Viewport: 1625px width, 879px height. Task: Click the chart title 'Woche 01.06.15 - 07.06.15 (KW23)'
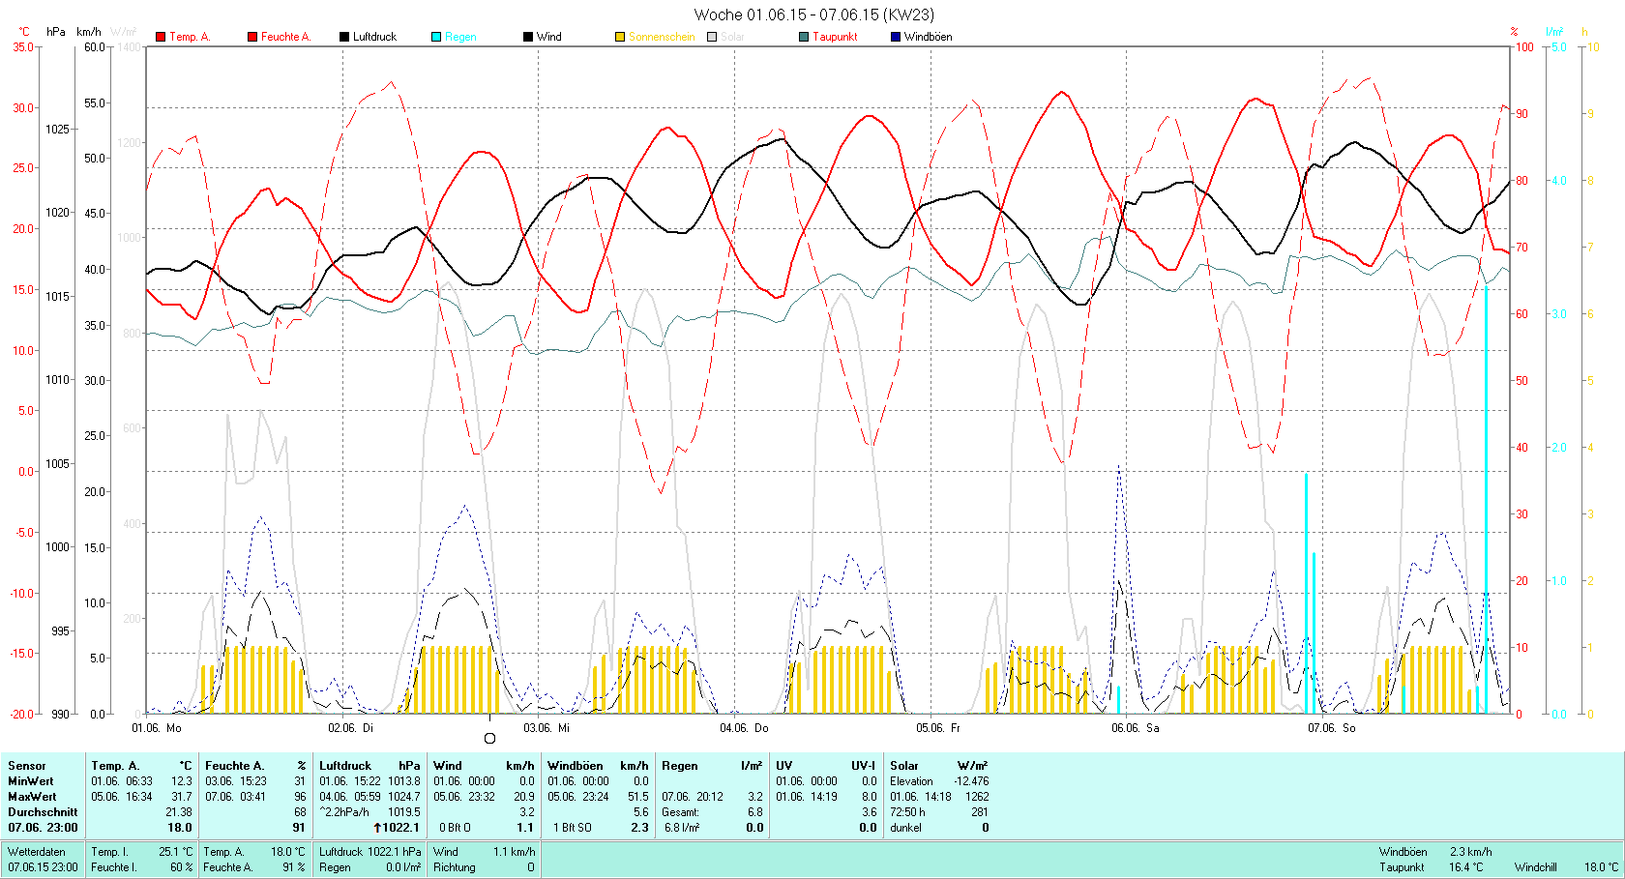813,15
